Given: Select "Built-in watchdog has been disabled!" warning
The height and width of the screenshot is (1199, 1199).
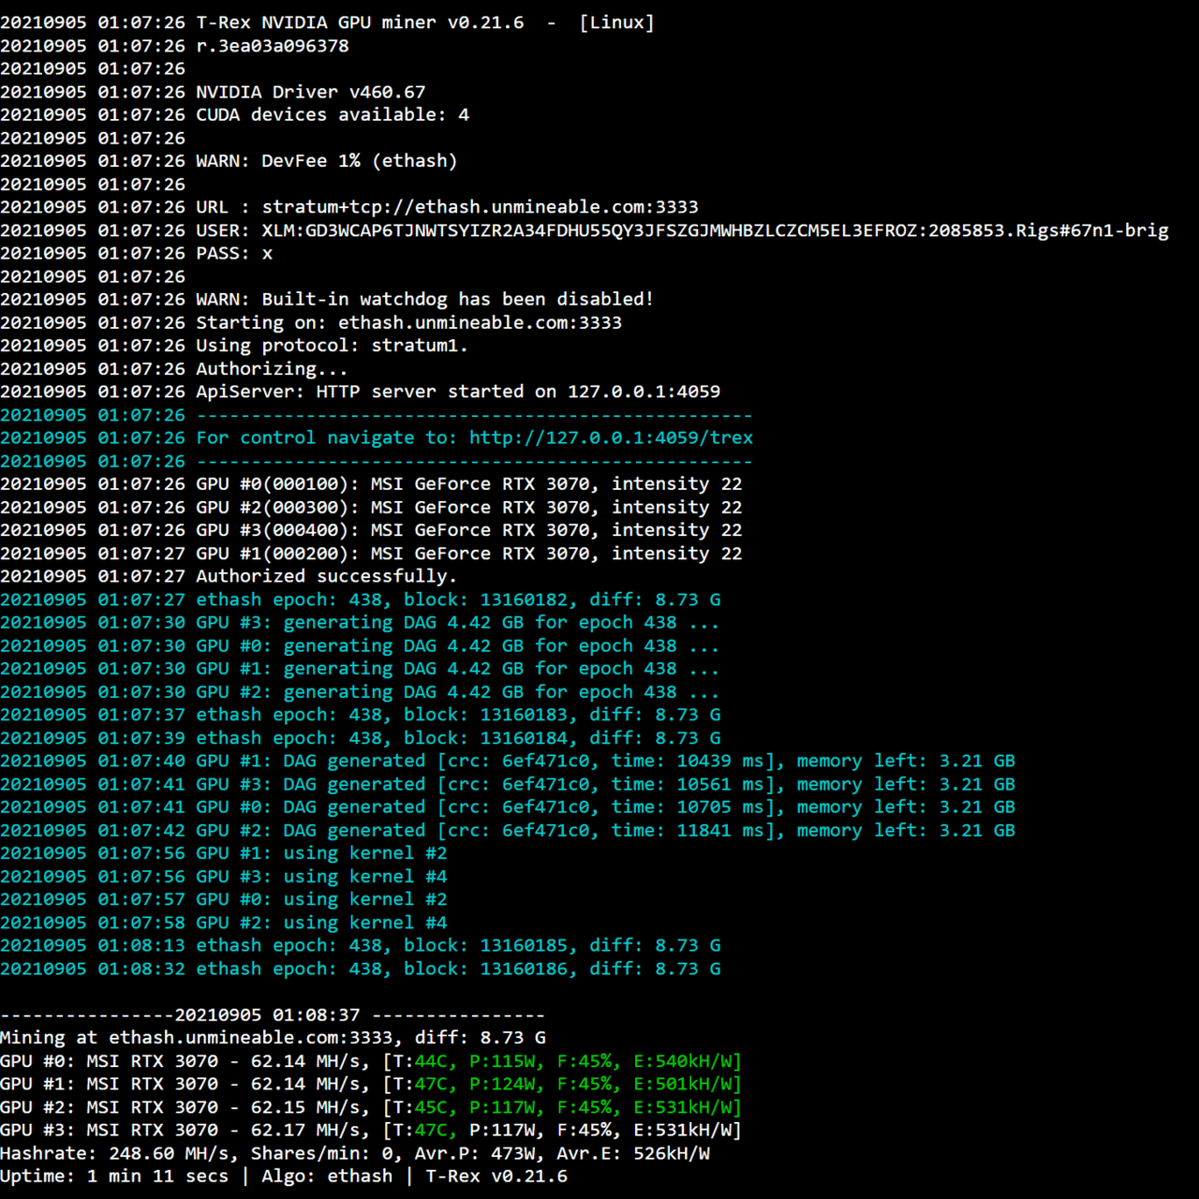Looking at the screenshot, I should (x=457, y=300).
